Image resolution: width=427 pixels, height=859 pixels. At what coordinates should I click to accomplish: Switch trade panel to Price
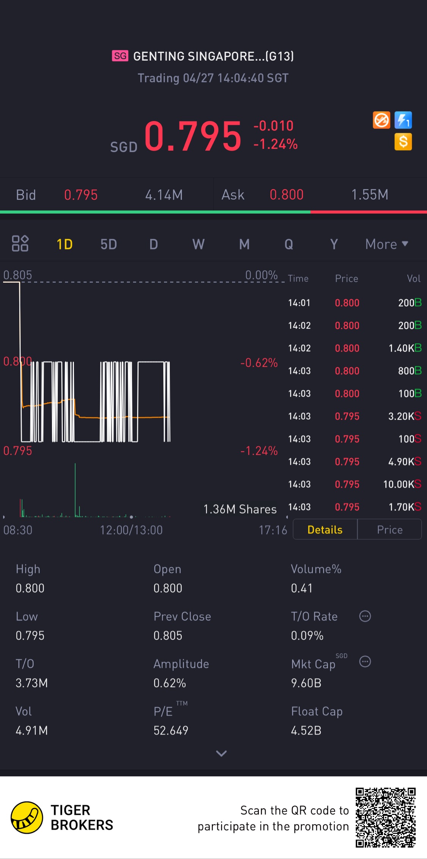(x=389, y=530)
